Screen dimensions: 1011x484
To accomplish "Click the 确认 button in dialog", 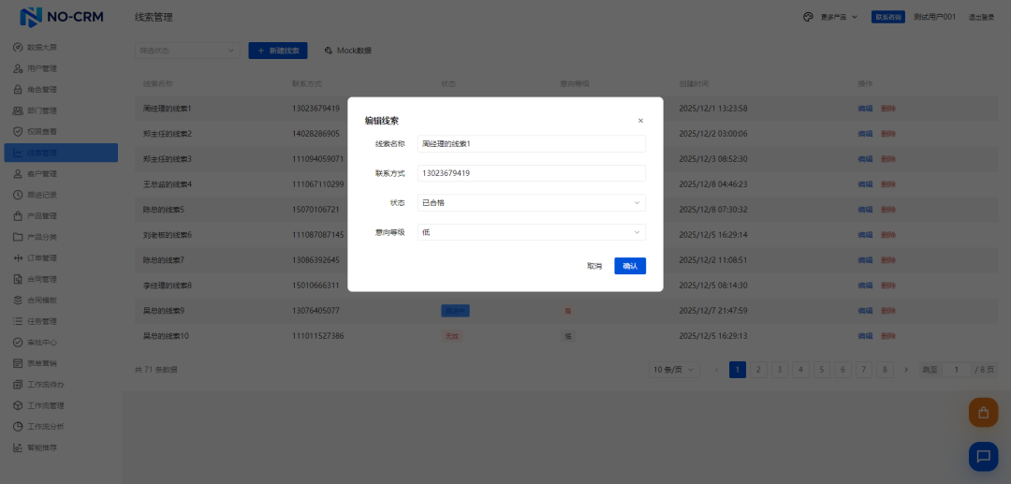I will coord(630,266).
